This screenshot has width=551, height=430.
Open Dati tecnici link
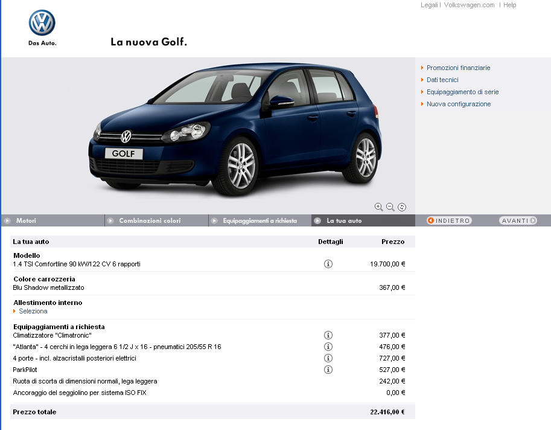tap(442, 80)
